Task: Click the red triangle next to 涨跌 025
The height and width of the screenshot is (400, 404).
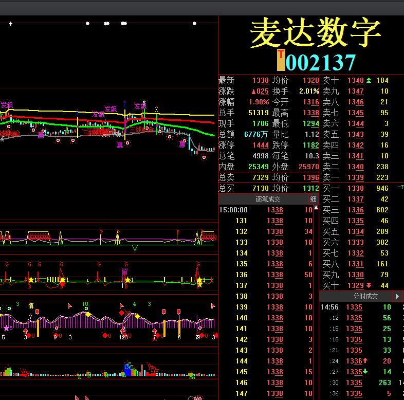Action: tap(253, 92)
